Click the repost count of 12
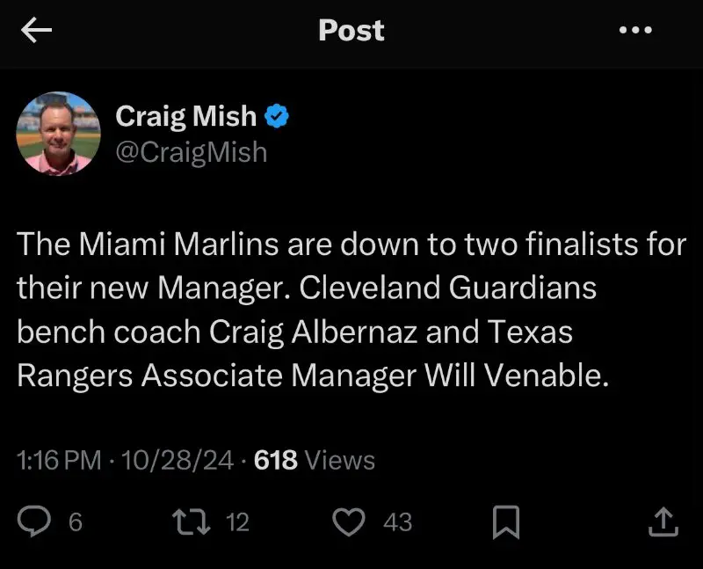The image size is (703, 569). click(x=237, y=522)
